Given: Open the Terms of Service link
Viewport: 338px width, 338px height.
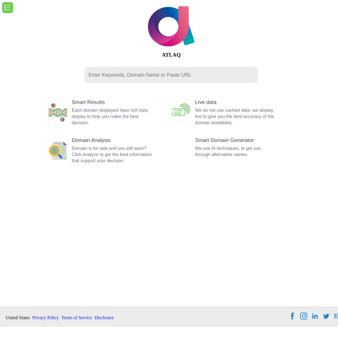Looking at the screenshot, I should pos(77,318).
